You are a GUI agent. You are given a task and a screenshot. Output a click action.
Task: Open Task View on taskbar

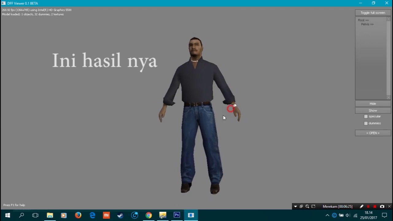[35, 215]
